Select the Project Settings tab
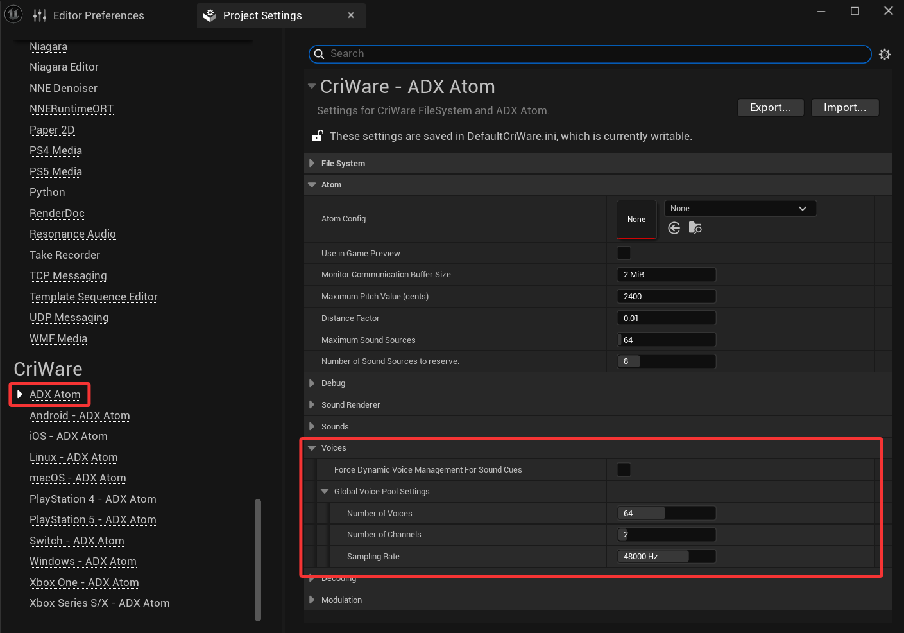This screenshot has width=904, height=633. click(281, 15)
